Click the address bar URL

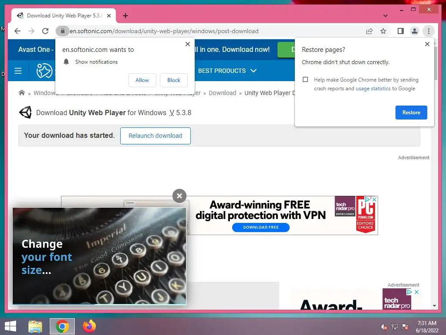click(x=164, y=31)
